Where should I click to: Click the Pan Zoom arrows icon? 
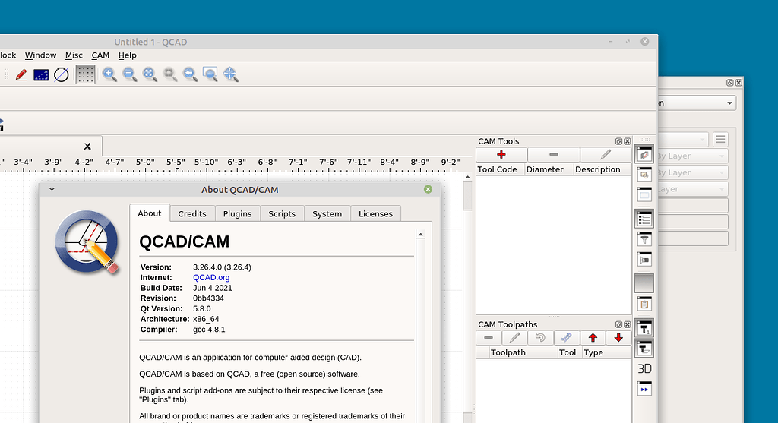coord(230,75)
